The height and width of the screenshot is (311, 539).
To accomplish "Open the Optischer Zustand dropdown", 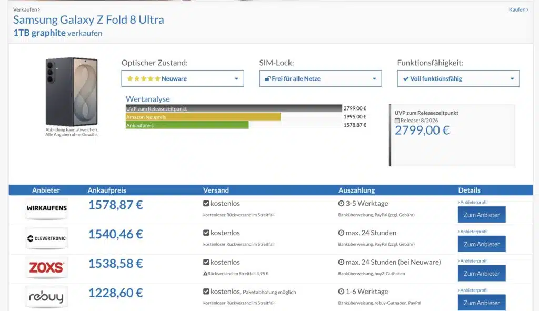I will click(183, 79).
